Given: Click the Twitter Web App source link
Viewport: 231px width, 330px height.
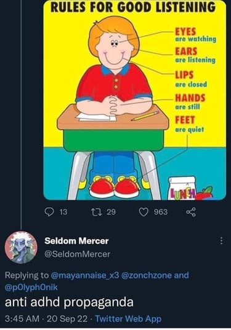Looking at the screenshot, I should pyautogui.click(x=128, y=319).
